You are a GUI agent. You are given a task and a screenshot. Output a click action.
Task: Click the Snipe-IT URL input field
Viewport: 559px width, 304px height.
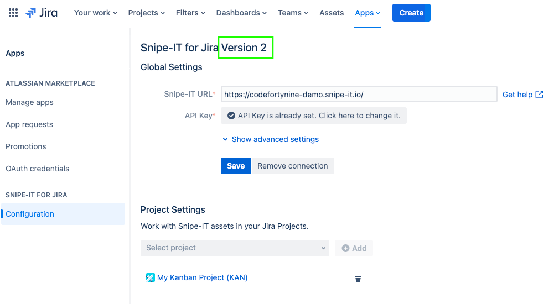coord(359,95)
